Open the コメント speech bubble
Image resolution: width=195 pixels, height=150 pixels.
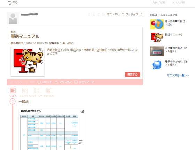click(39, 82)
